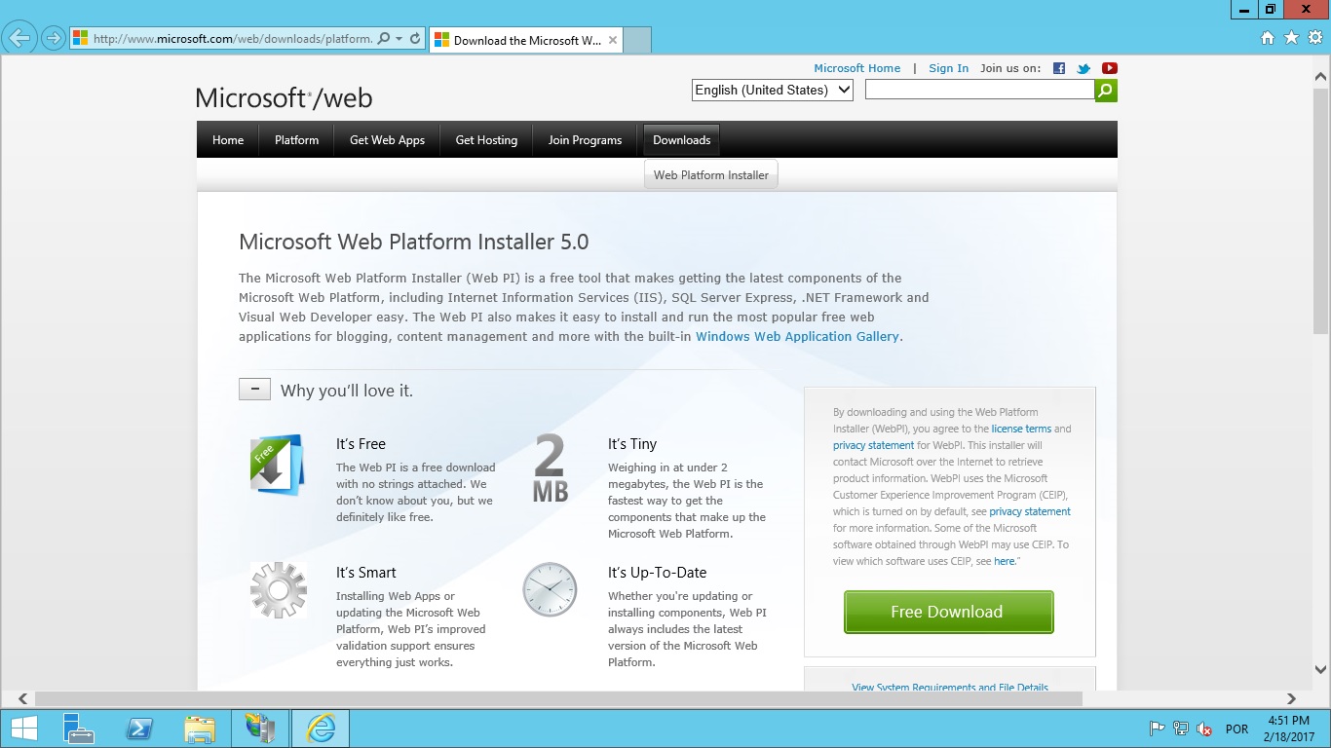
Task: Open File Explorer from taskbar
Action: pos(200,729)
